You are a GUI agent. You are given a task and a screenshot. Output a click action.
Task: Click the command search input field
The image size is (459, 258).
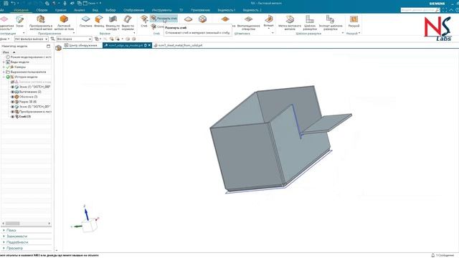tap(417, 10)
